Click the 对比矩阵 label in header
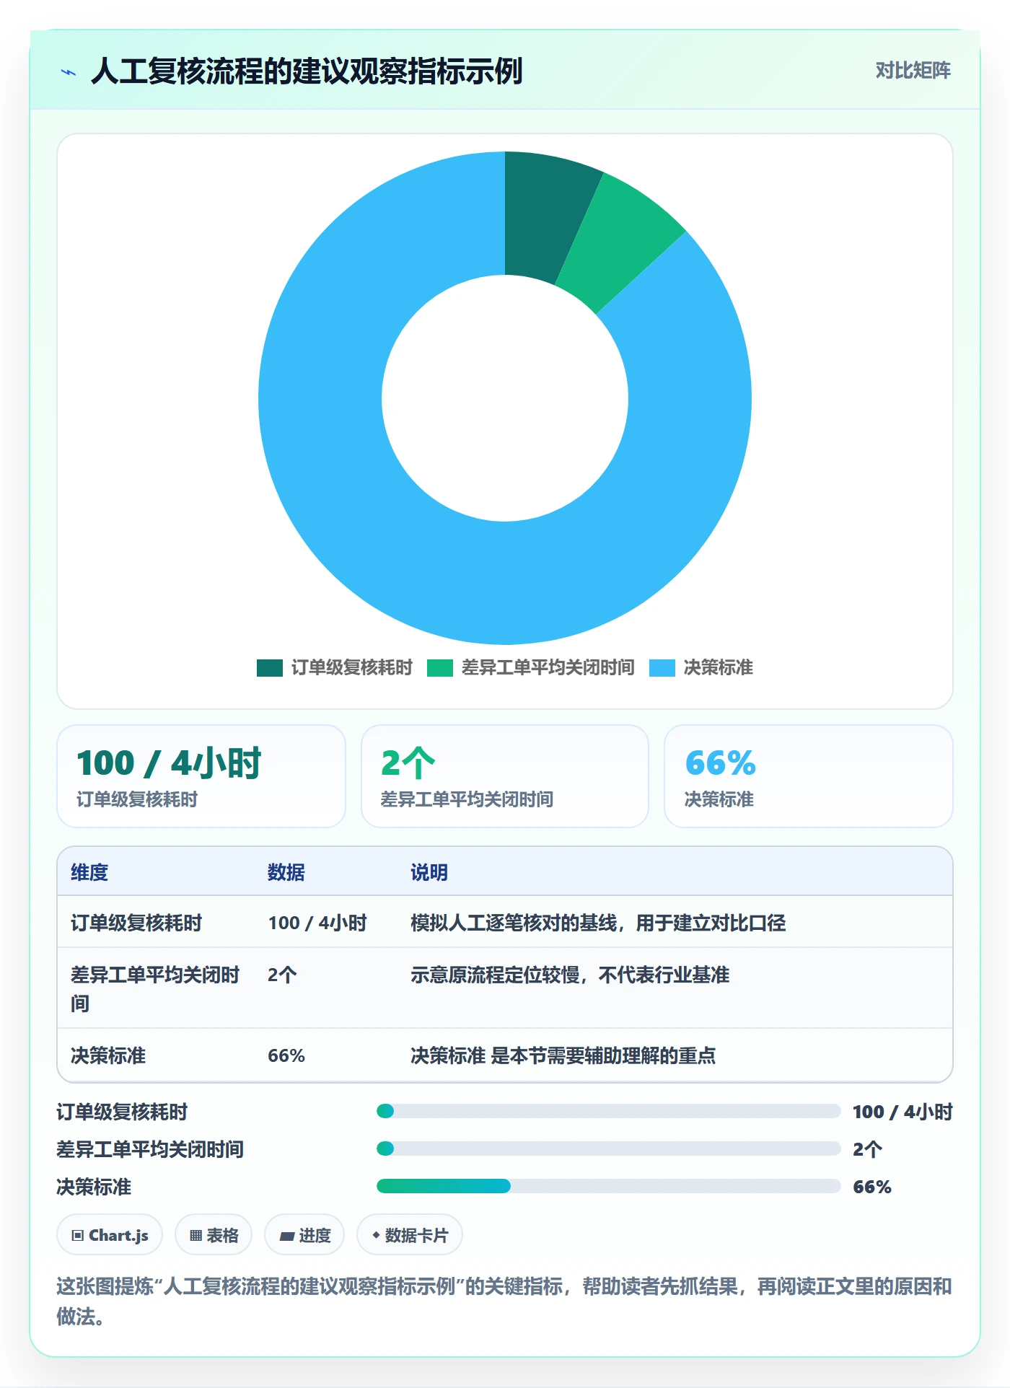Image resolution: width=1010 pixels, height=1388 pixels. [913, 70]
